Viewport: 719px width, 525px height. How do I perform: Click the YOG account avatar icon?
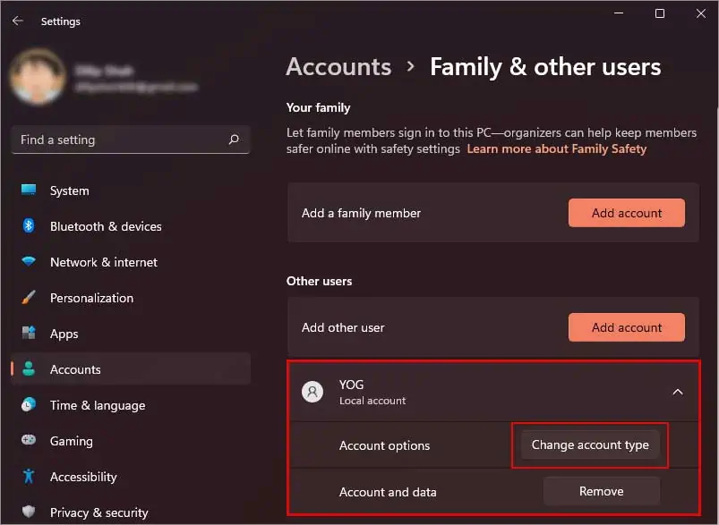[312, 392]
